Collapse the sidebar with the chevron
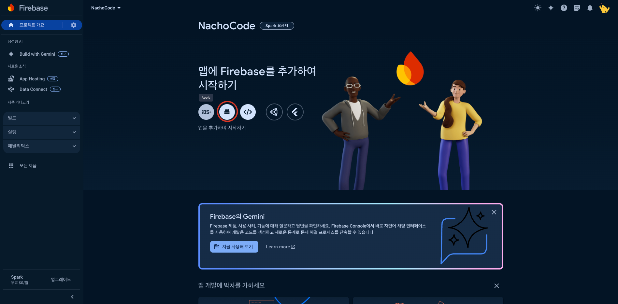 [x=72, y=297]
